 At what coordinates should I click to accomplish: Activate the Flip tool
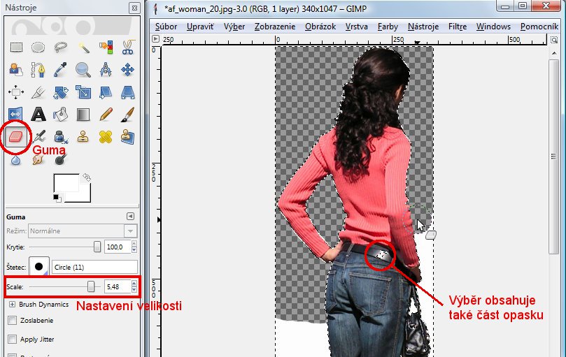16,115
